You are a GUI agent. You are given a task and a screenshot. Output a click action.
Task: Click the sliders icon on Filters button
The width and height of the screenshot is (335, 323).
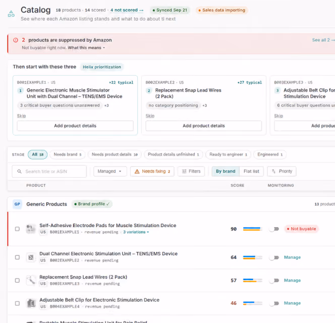tap(184, 171)
